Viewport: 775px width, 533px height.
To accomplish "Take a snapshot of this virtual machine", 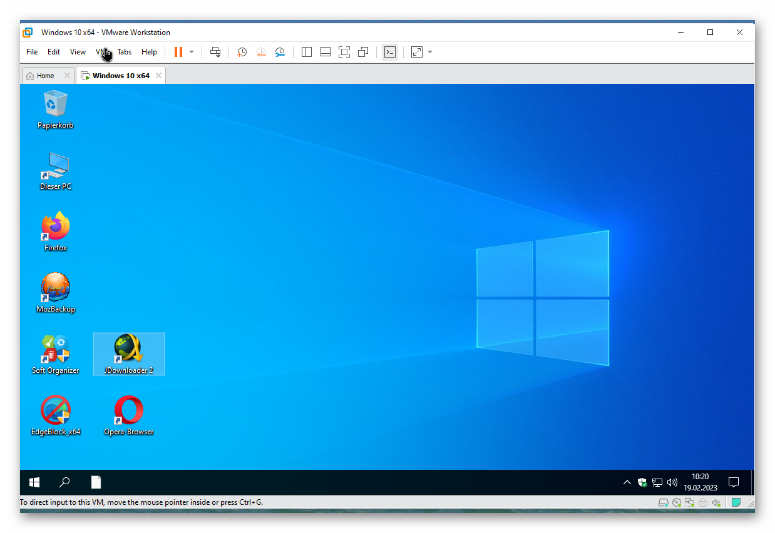I will (x=242, y=52).
